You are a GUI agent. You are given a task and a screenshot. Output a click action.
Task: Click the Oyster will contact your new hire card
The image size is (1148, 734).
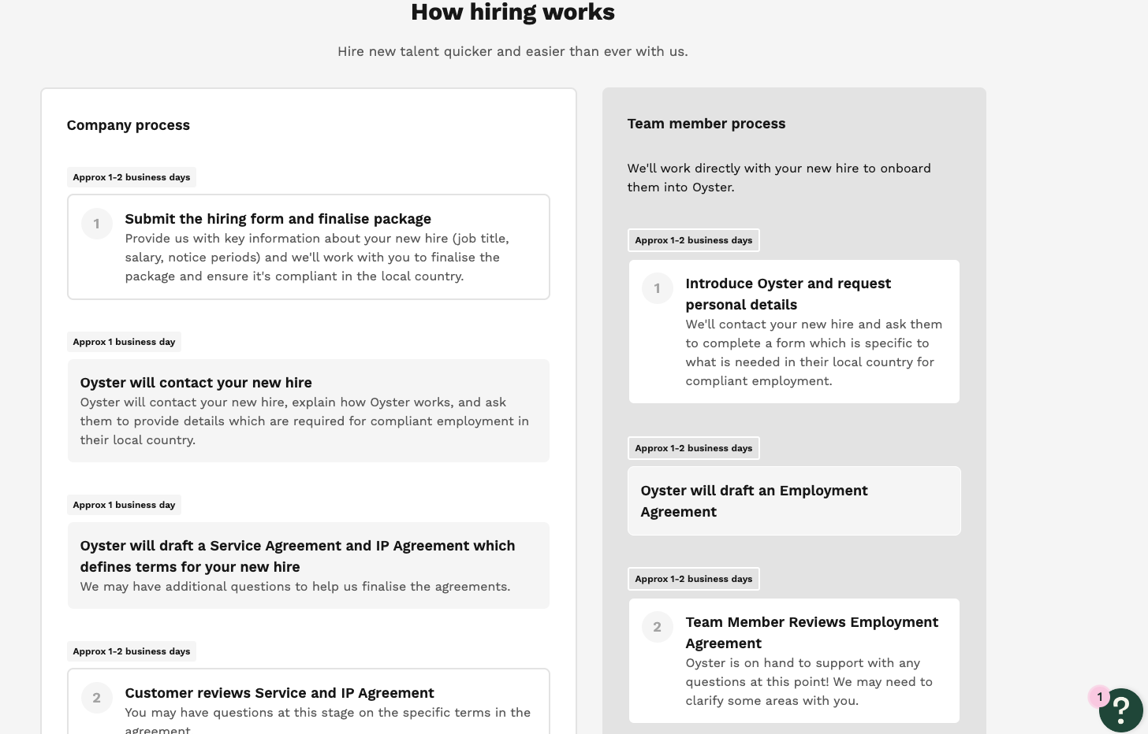click(307, 410)
